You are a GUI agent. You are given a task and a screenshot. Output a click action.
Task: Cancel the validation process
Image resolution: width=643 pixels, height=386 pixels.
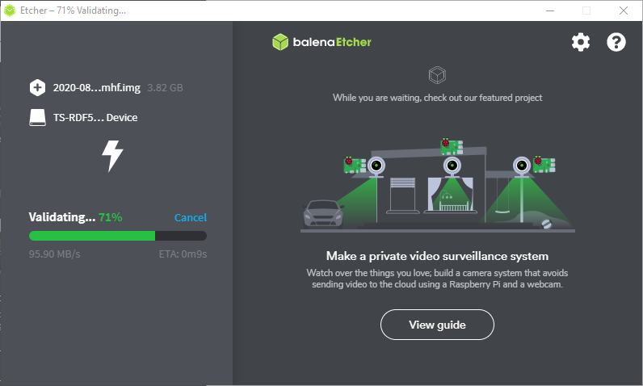pos(190,217)
